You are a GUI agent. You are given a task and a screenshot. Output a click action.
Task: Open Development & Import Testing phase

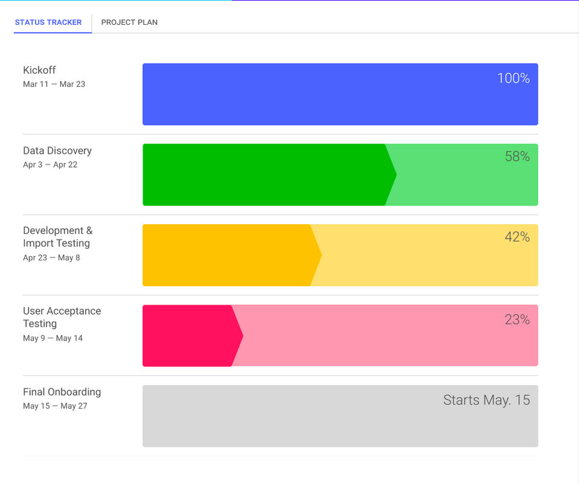57,237
